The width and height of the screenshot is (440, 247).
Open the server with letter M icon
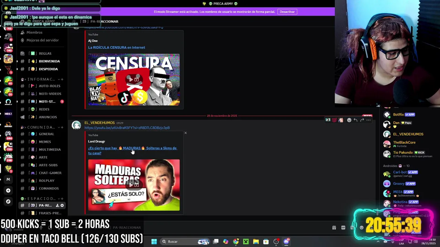(8, 179)
